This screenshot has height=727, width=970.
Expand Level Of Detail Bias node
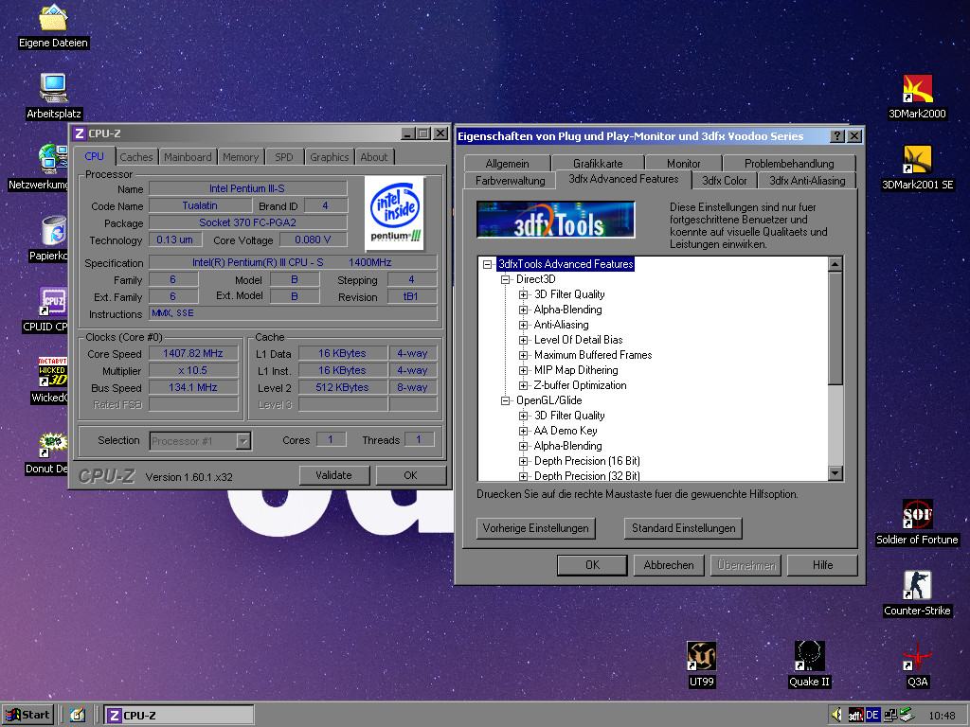pos(523,340)
